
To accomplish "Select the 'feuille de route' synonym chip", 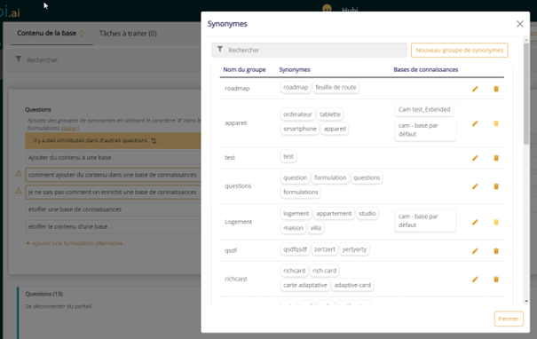I will pos(336,87).
